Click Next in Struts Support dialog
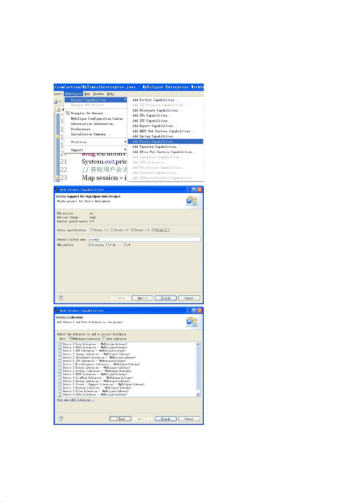 142,298
